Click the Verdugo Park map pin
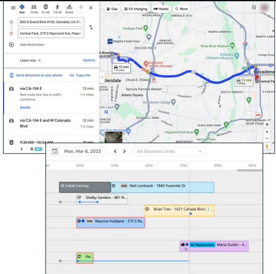This screenshot has width=276, height=274. click(146, 28)
